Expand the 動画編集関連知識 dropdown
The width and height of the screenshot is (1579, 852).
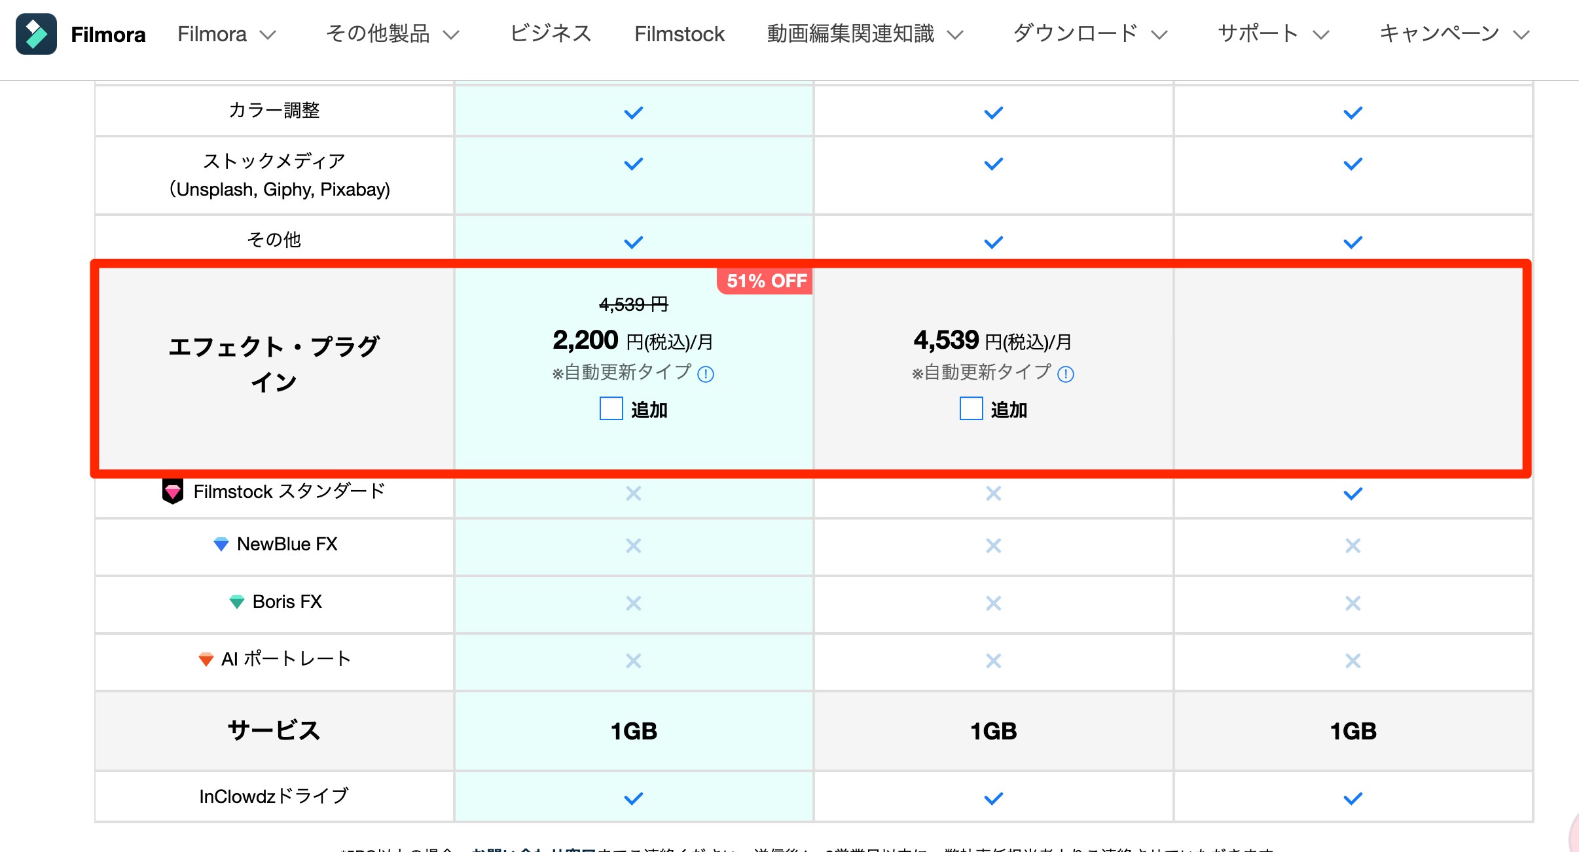coord(865,34)
